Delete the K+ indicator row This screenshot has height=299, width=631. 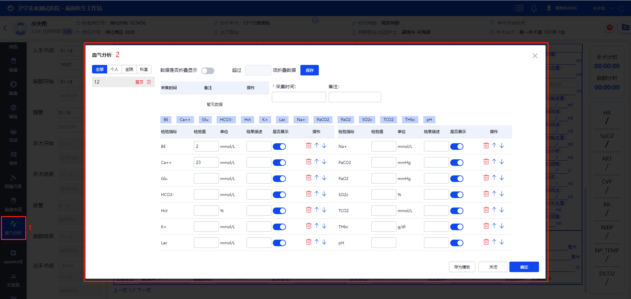[309, 226]
